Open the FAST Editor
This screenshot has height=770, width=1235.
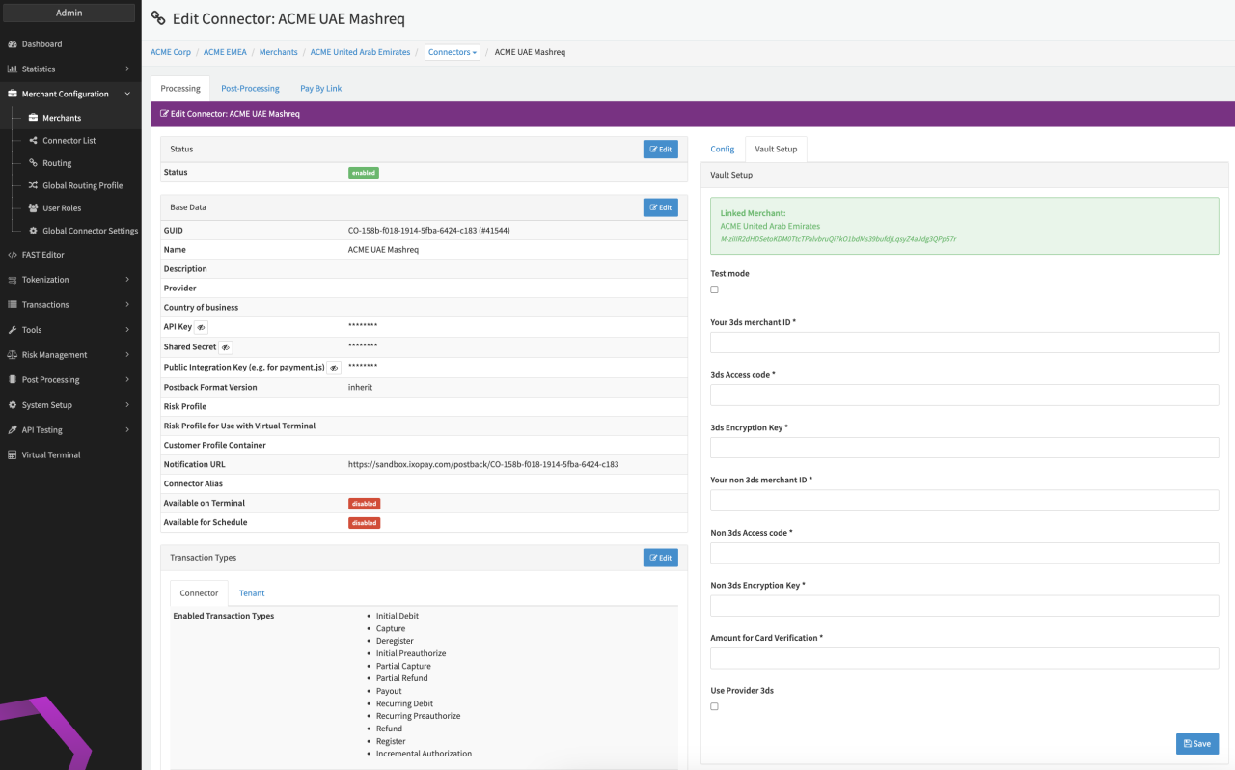coord(42,255)
